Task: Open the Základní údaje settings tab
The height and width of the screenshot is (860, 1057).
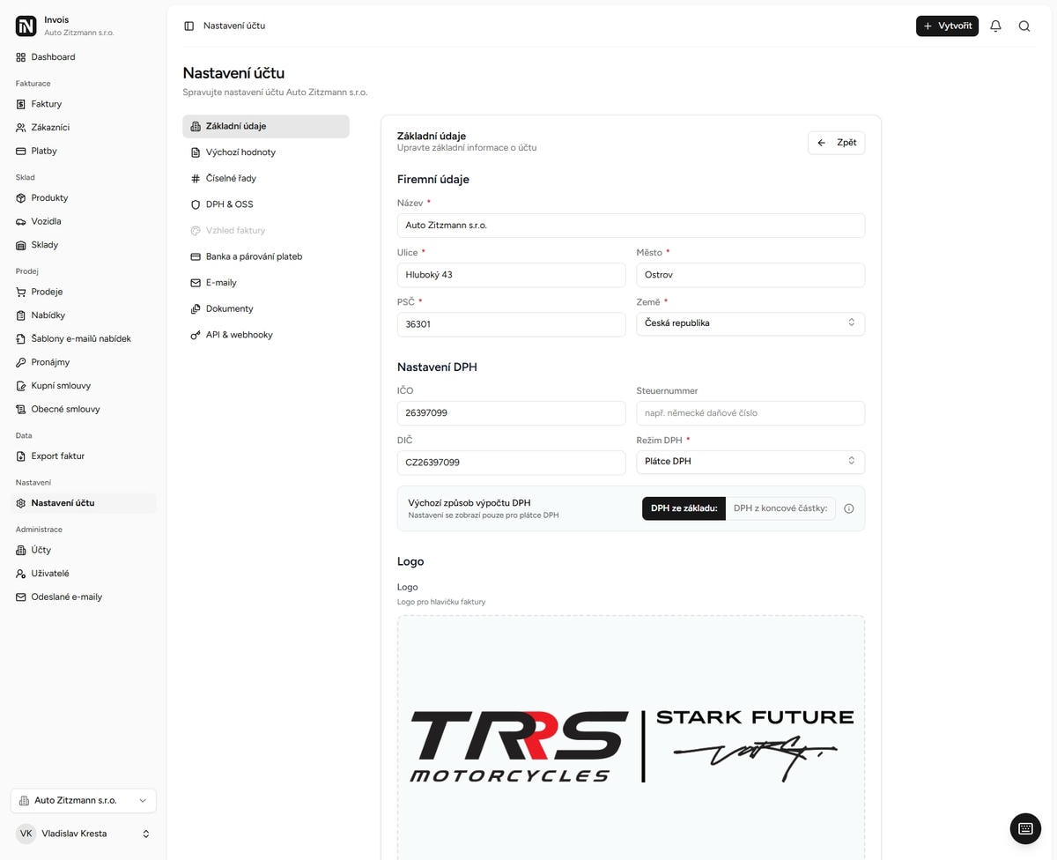Action: pos(266,126)
